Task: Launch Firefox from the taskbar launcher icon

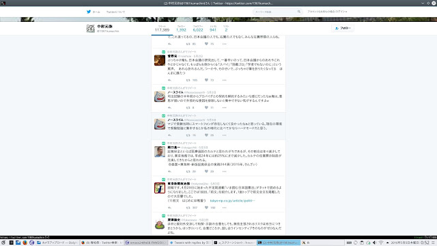Action: point(25,243)
